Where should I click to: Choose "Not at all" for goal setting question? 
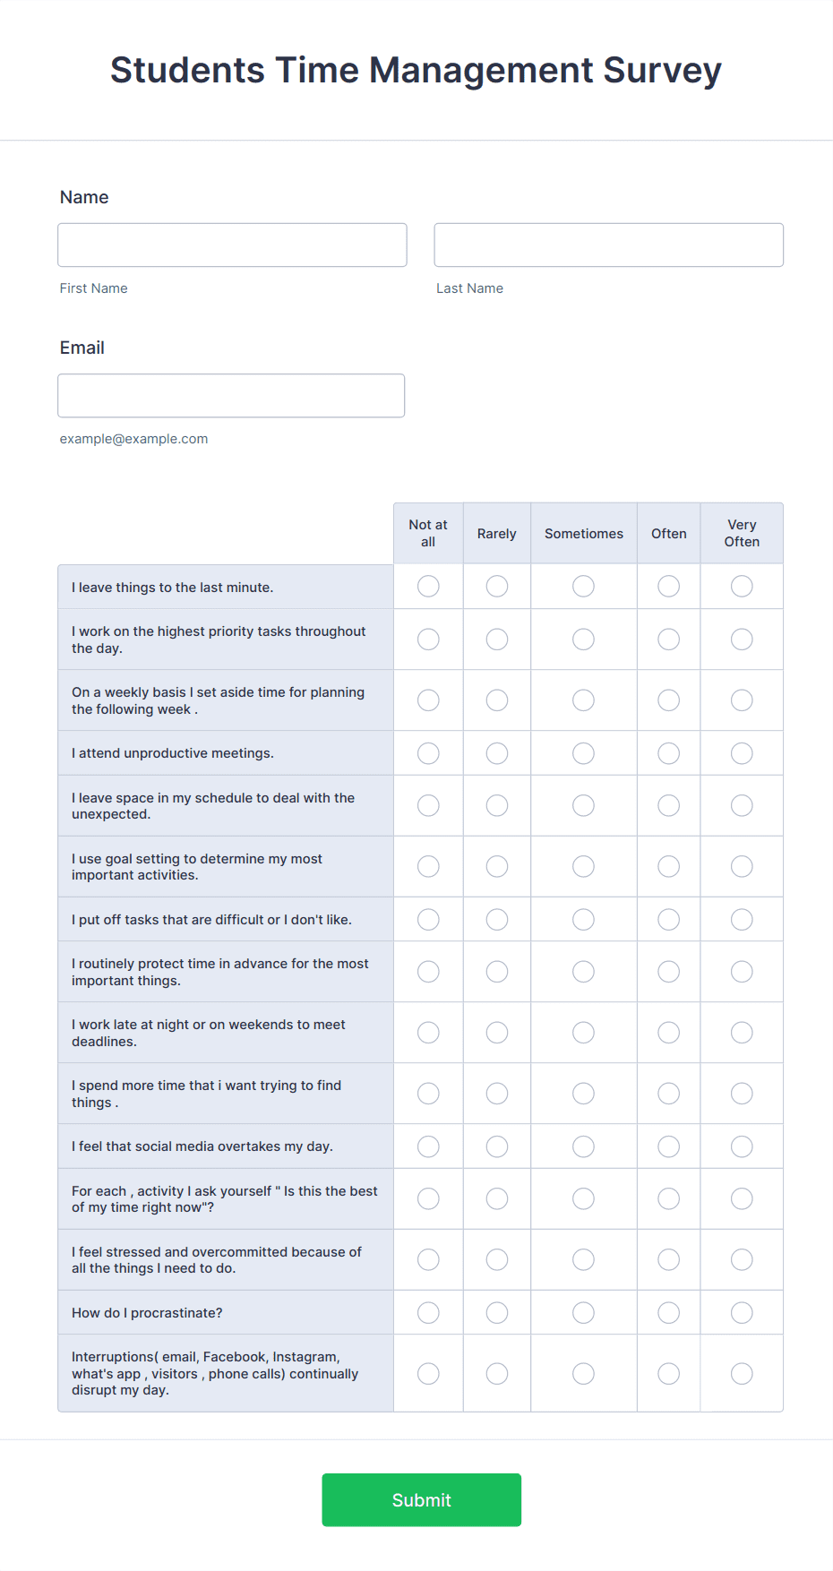click(x=427, y=866)
